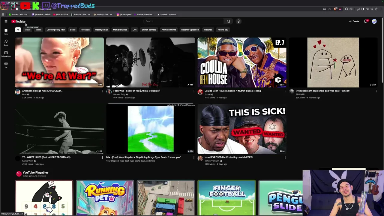The image size is (384, 216).
Task: Open the Instagram bookmark
Action: 124,14
